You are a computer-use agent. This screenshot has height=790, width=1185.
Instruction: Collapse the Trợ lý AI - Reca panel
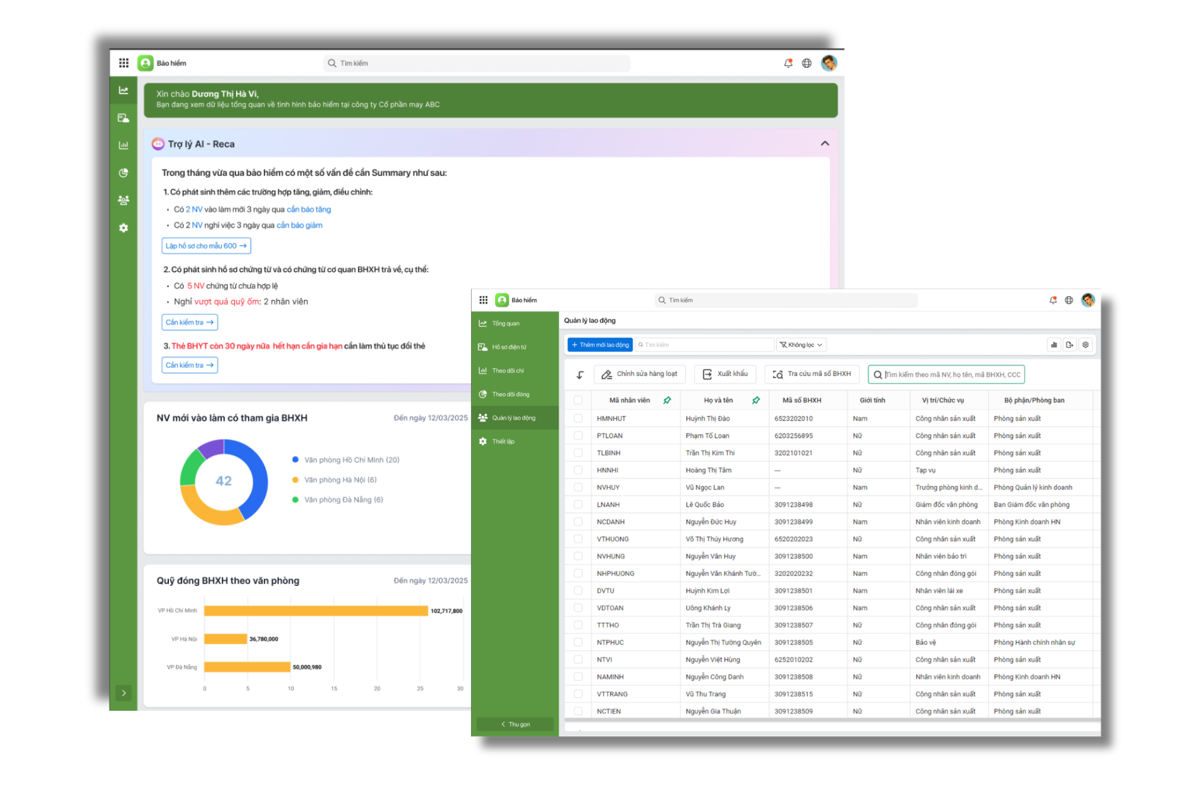click(825, 143)
